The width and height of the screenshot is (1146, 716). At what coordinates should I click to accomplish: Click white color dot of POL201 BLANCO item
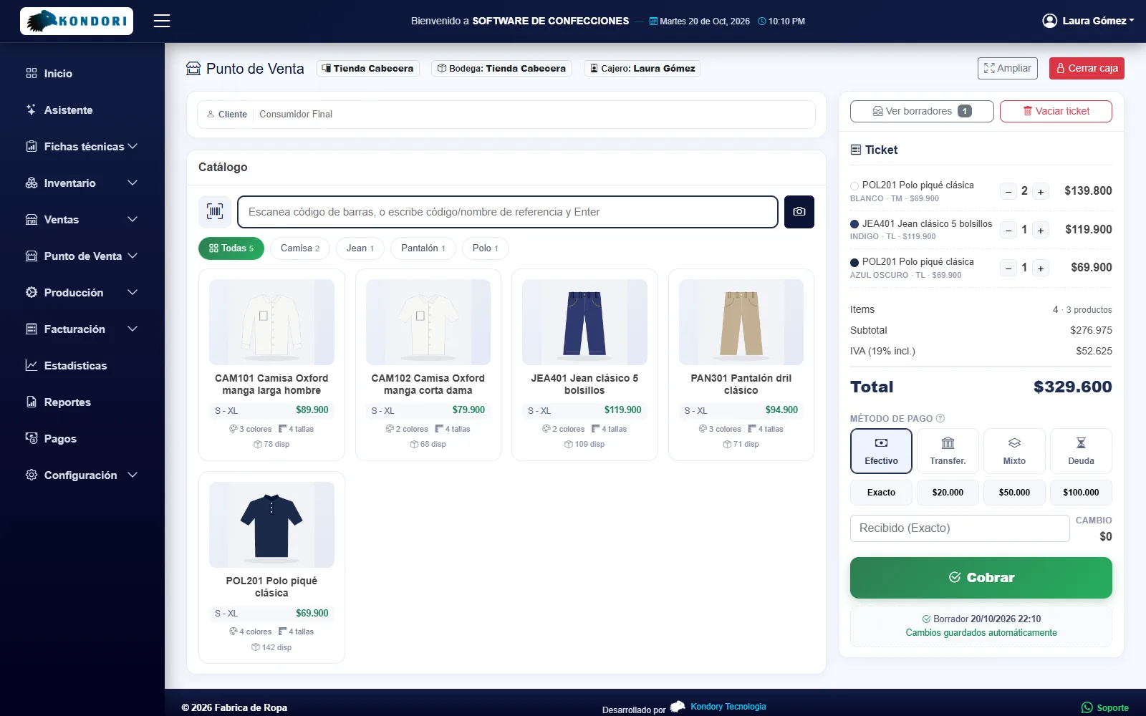click(x=854, y=186)
